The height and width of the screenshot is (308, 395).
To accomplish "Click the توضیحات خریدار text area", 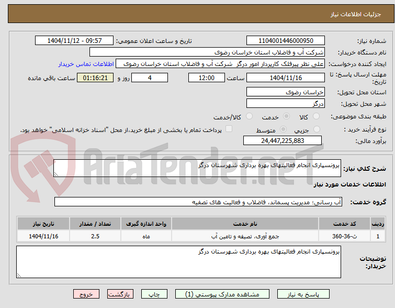I will click(x=178, y=262).
